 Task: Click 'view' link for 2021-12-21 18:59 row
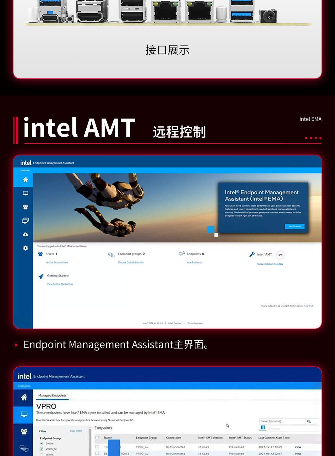click(298, 447)
